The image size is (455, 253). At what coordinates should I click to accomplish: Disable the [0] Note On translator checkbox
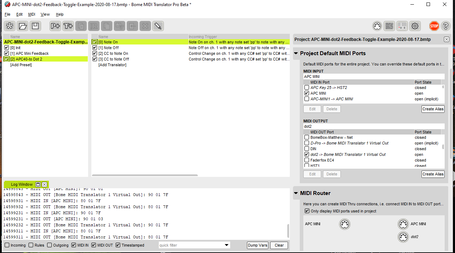pos(95,42)
